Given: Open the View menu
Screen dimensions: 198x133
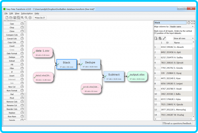Looking at the screenshot, I should pyautogui.click(x=17, y=13).
